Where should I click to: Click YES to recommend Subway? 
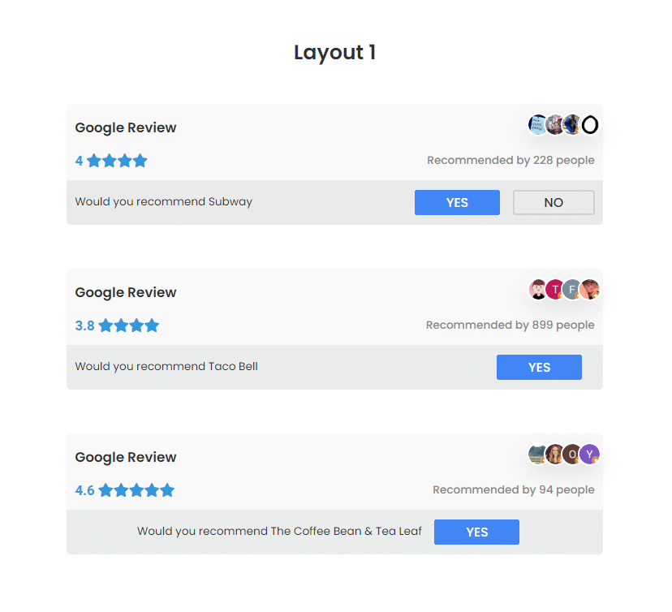tap(457, 202)
